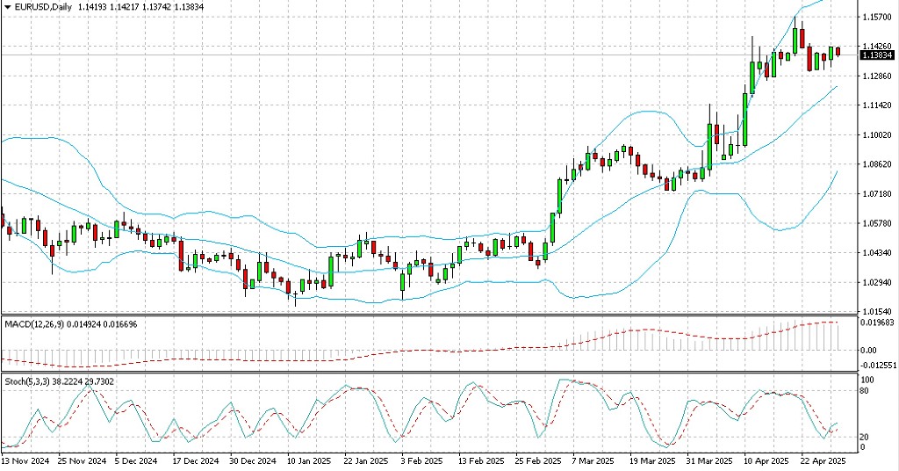This screenshot has height=471, width=899.
Task: Click the 3 Feb 2025 date label
Action: click(x=420, y=460)
